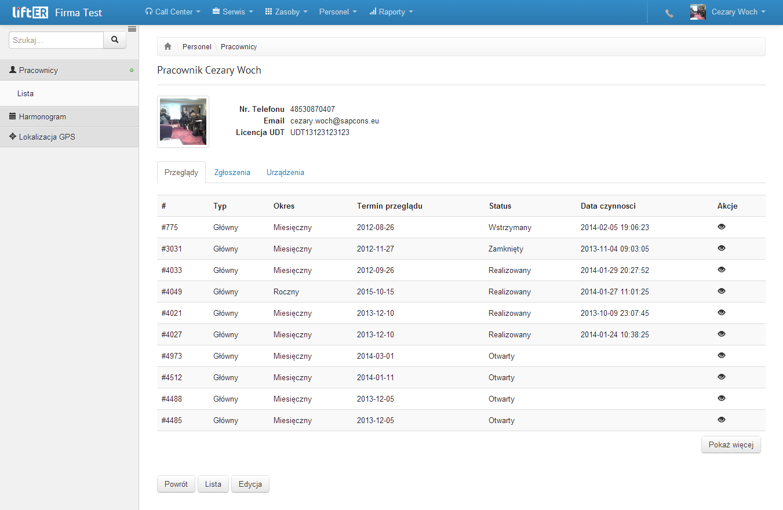
Task: Click the eye icon for #4488
Action: [x=722, y=399]
